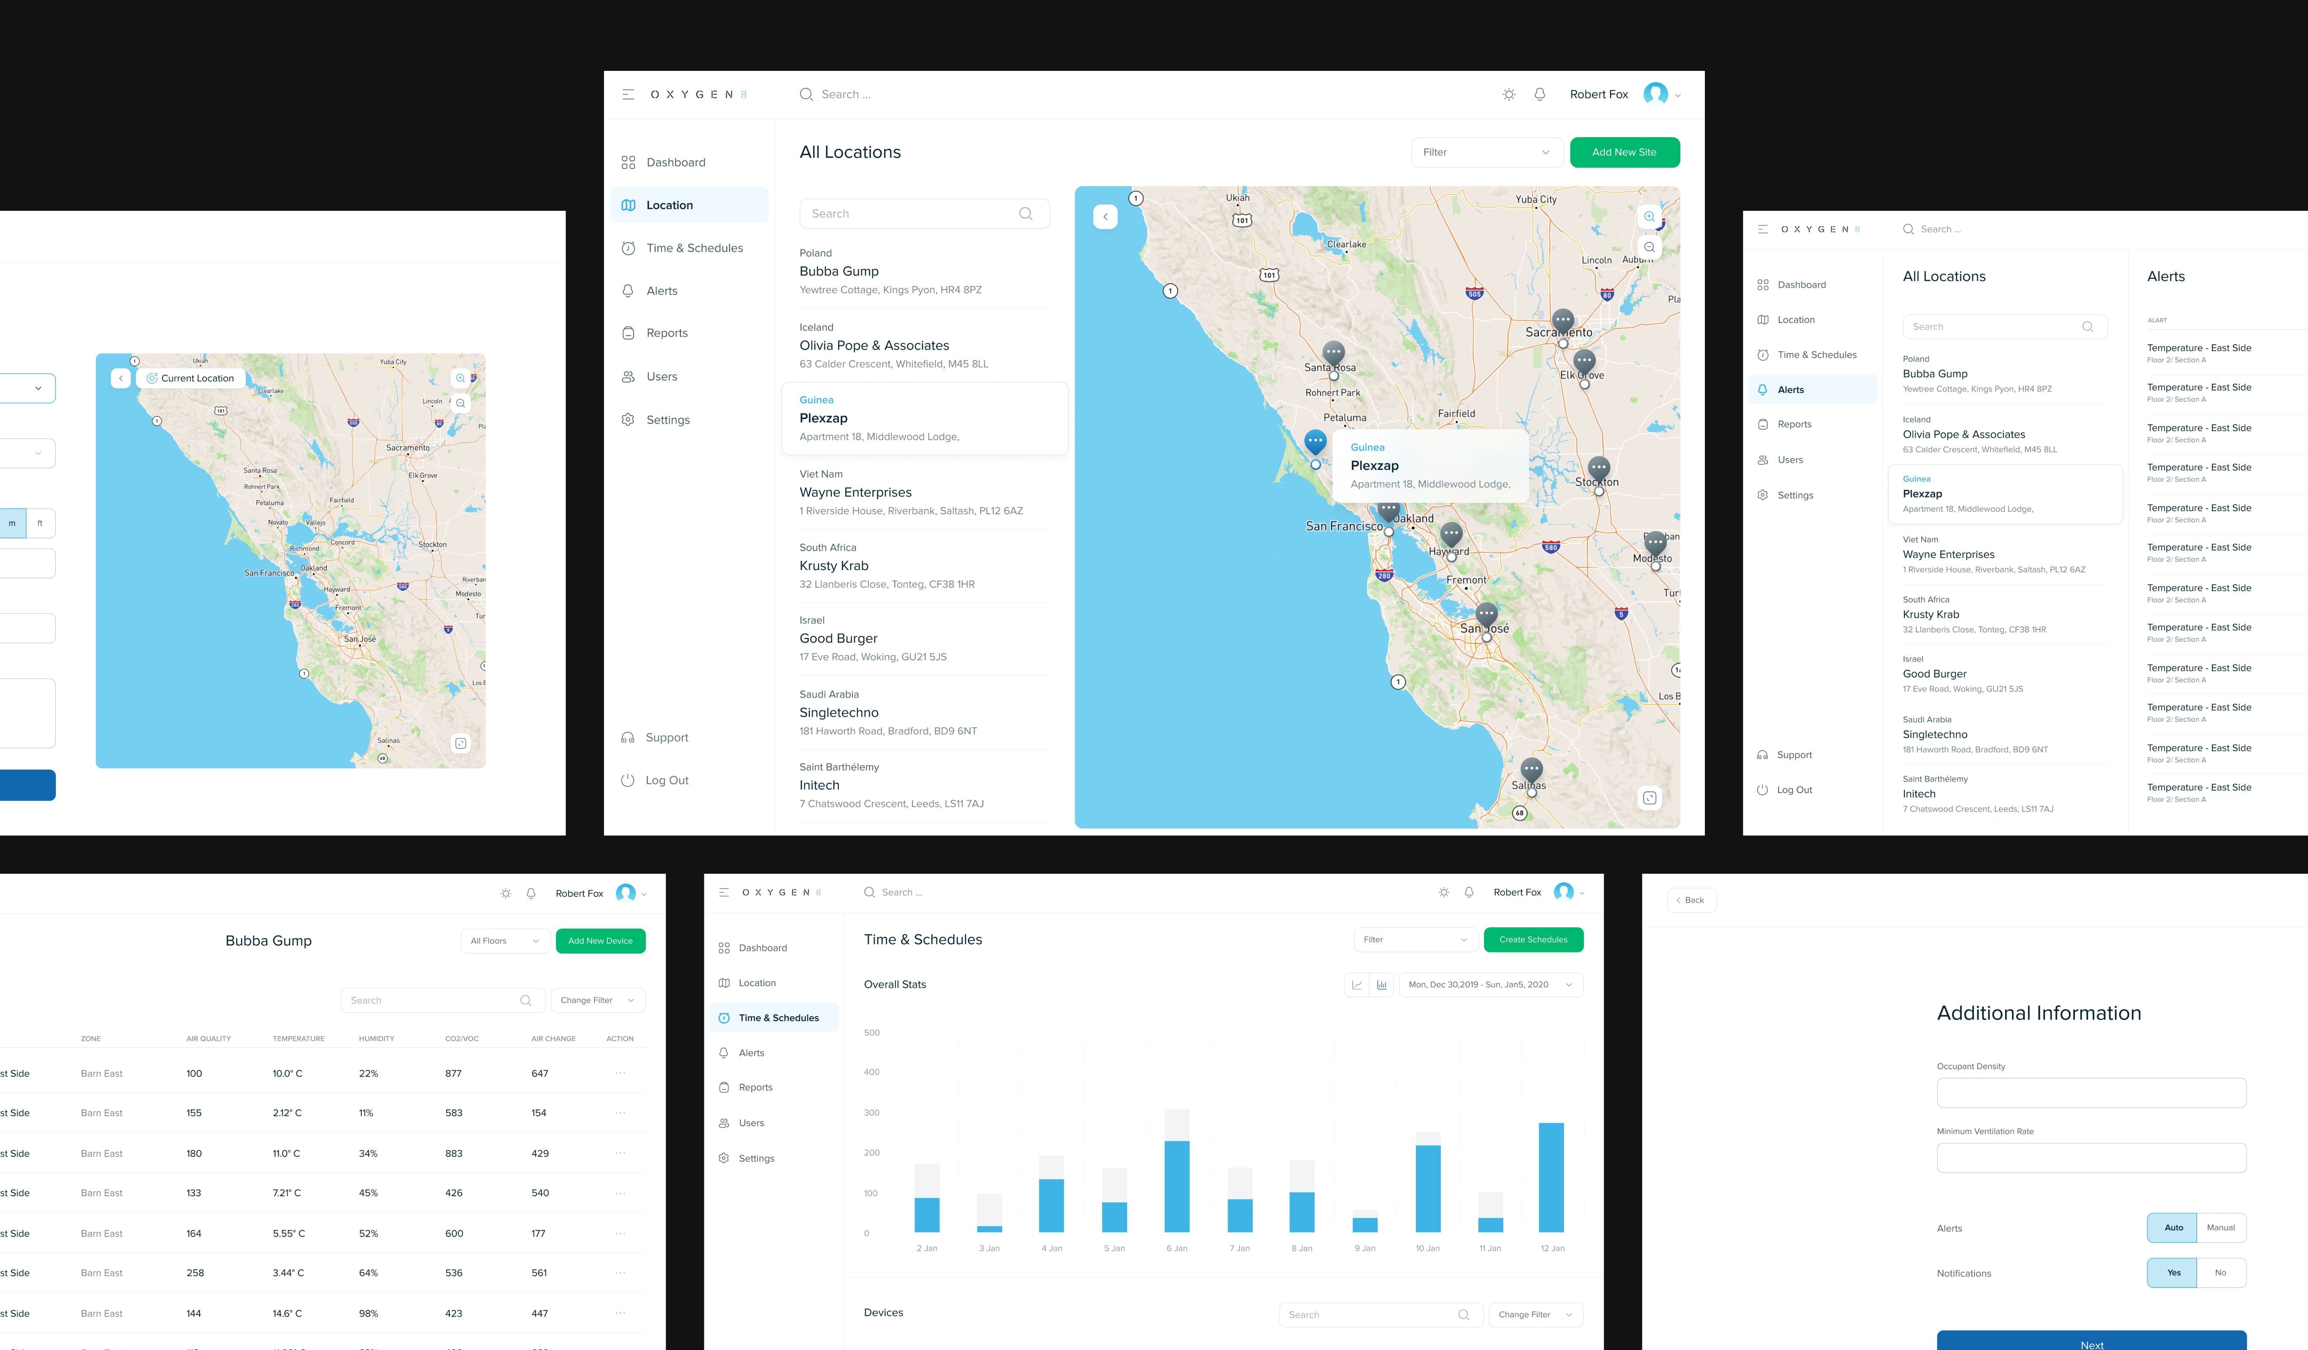This screenshot has width=2308, height=1350.
Task: Click search magnifier in All Locations list
Action: [x=1026, y=213]
